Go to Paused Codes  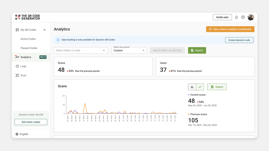pyautogui.click(x=29, y=48)
